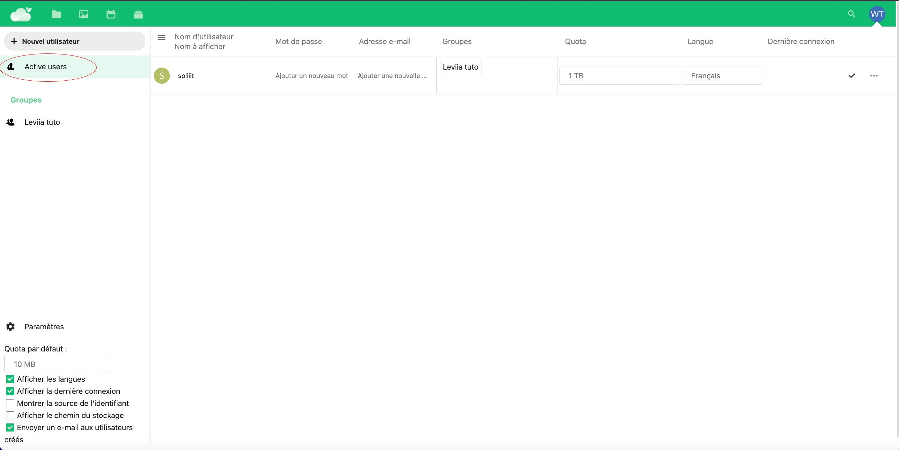The image size is (899, 450).
Task: Click the three-dot menu for spliiit
Action: [x=873, y=75]
